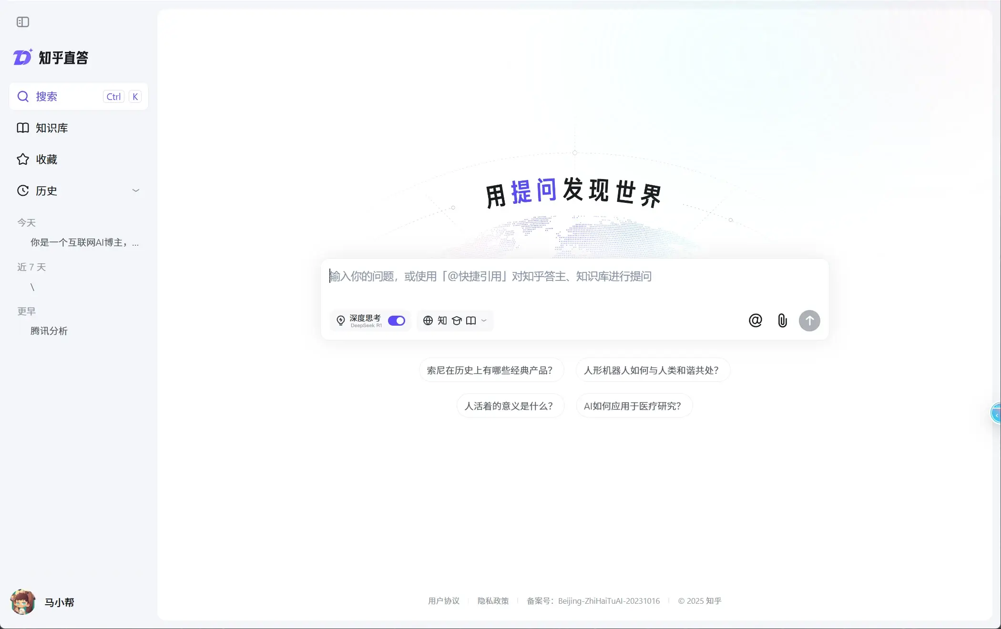Collapse the sidebar panel
Image resolution: width=1001 pixels, height=629 pixels.
[x=22, y=22]
